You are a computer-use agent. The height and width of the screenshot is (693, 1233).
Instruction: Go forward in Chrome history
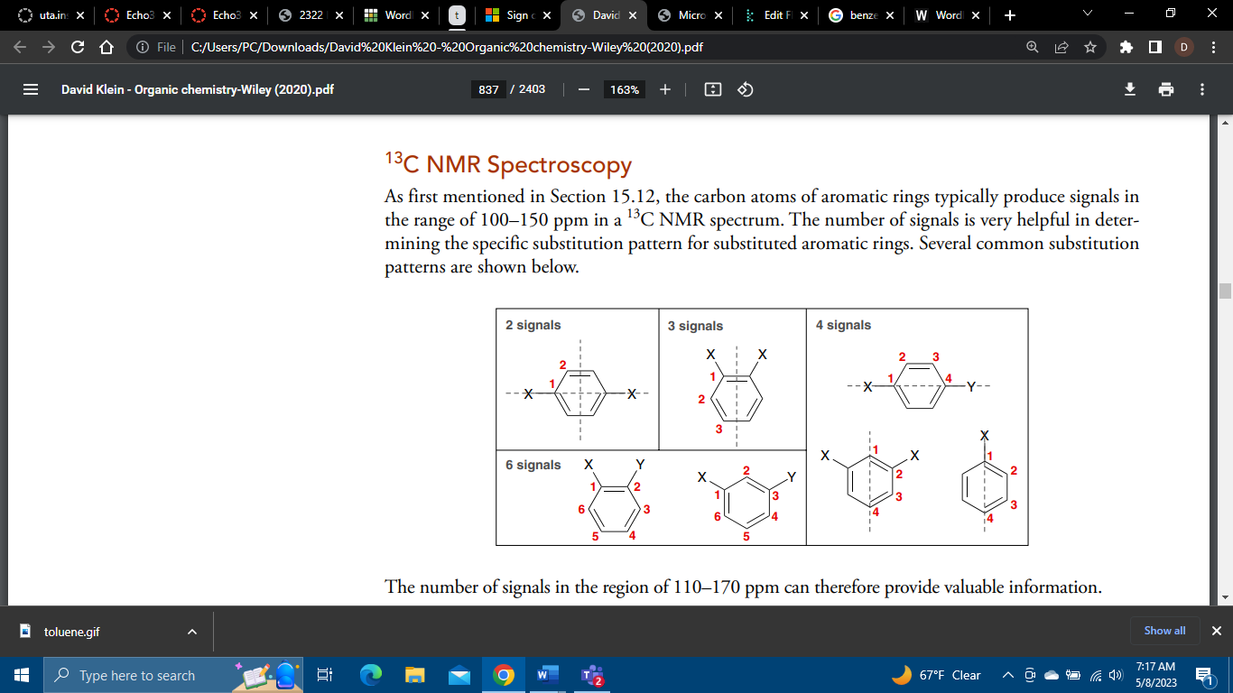click(49, 47)
